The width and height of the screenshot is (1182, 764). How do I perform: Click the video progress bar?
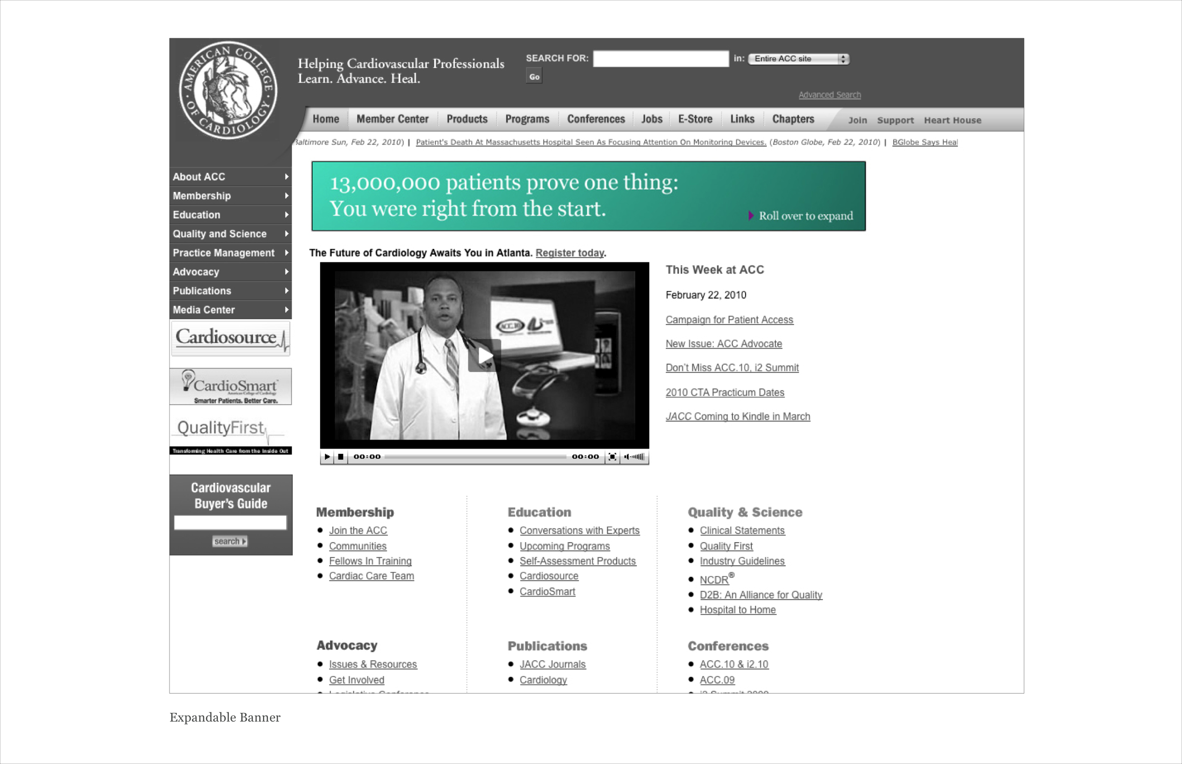tap(475, 456)
